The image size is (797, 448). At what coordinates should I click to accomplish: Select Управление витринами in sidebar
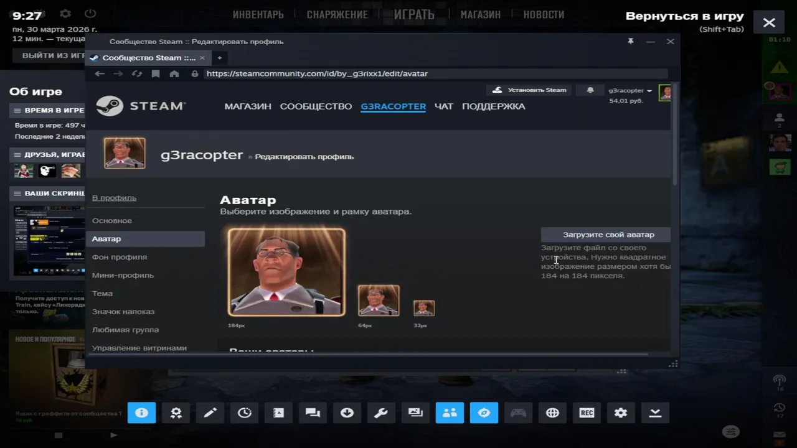[139, 348]
